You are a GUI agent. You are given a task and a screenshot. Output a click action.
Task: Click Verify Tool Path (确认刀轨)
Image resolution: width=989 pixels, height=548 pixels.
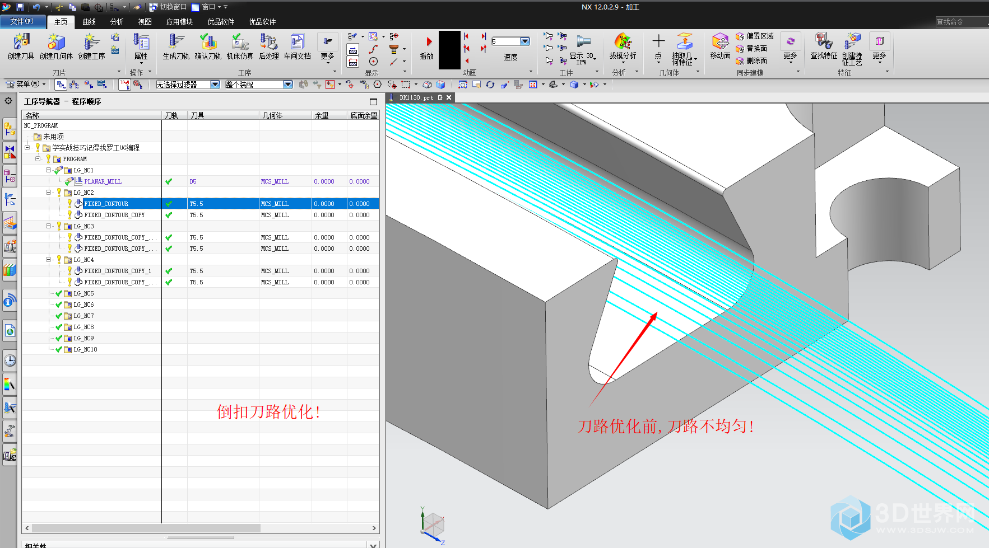(208, 46)
